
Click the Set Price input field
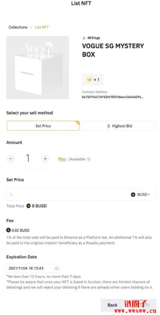point(67,194)
